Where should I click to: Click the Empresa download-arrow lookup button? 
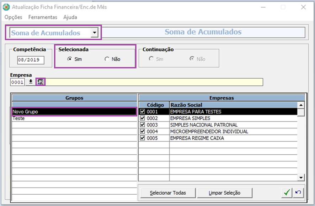31,82
